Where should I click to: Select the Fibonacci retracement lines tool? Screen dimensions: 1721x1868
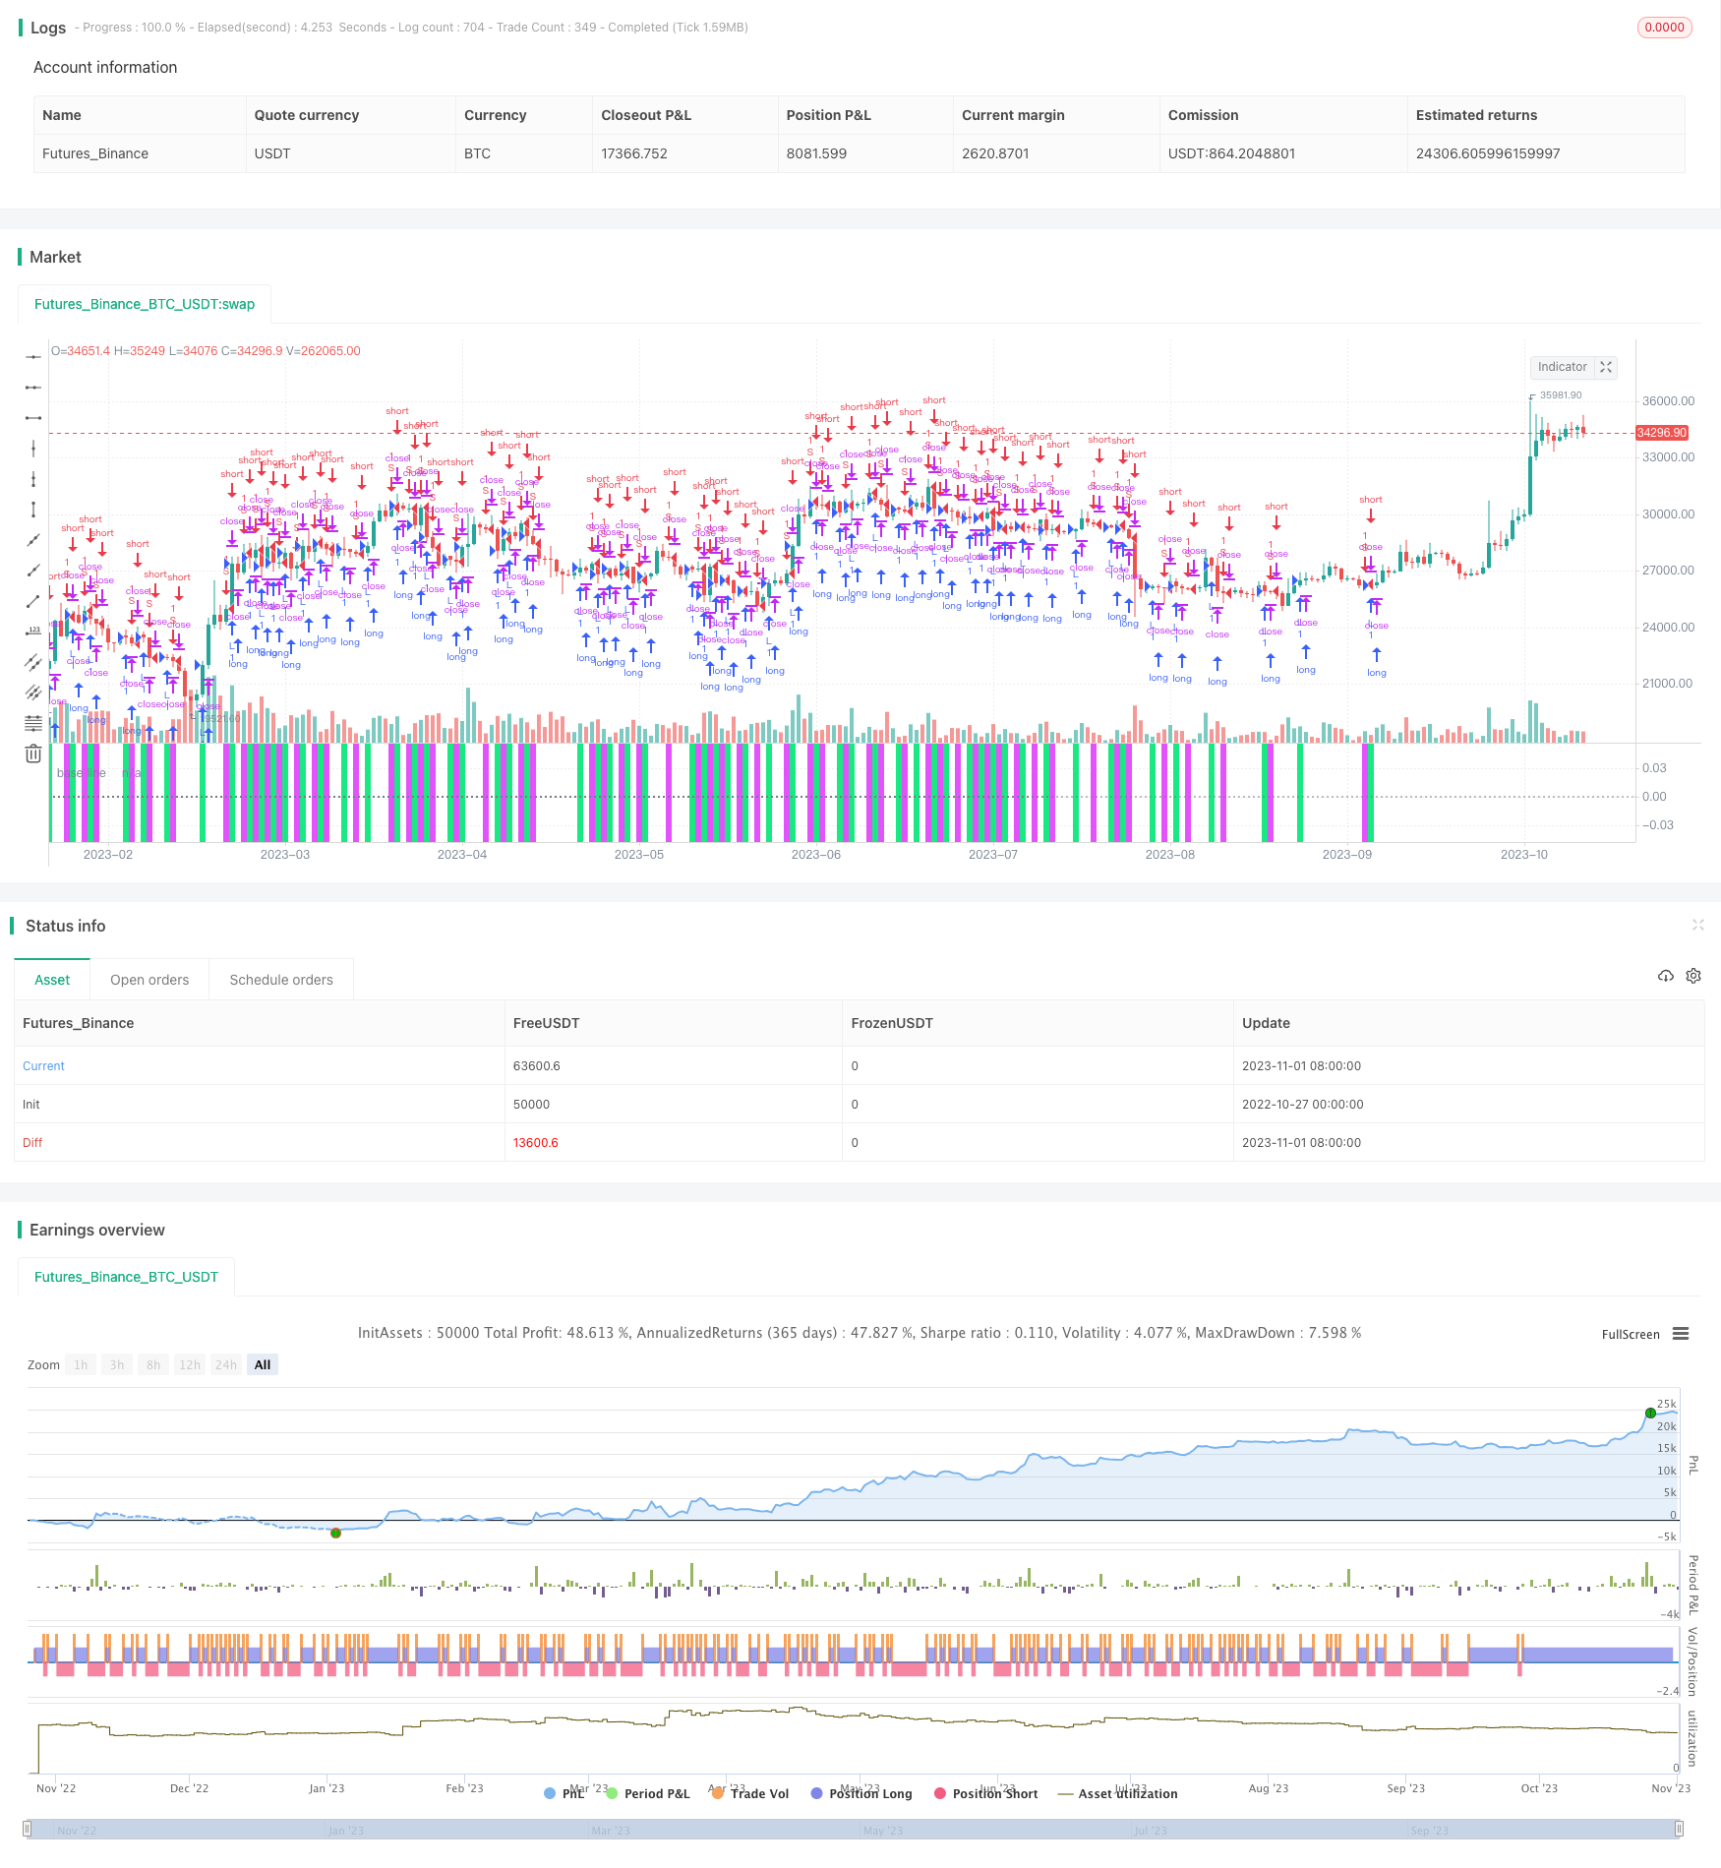point(33,723)
